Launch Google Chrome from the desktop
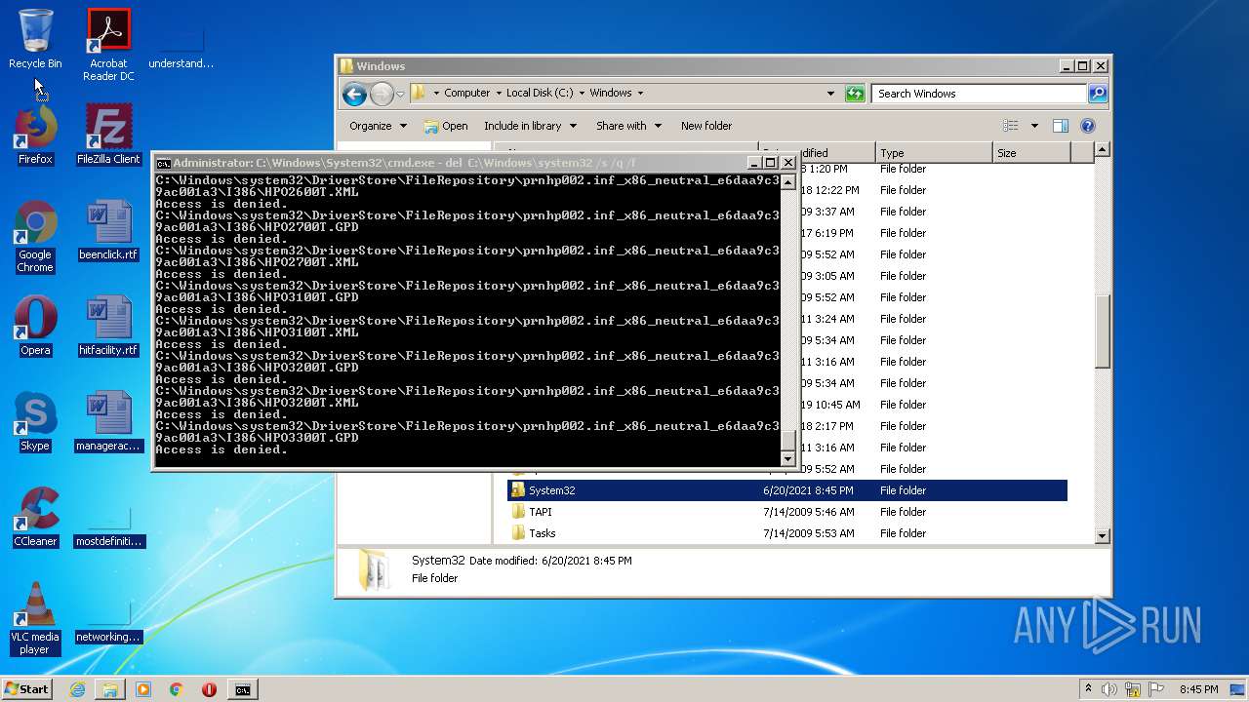 (x=35, y=236)
